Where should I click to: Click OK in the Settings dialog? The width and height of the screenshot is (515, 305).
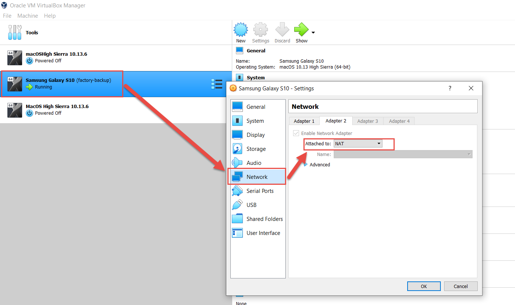point(424,286)
